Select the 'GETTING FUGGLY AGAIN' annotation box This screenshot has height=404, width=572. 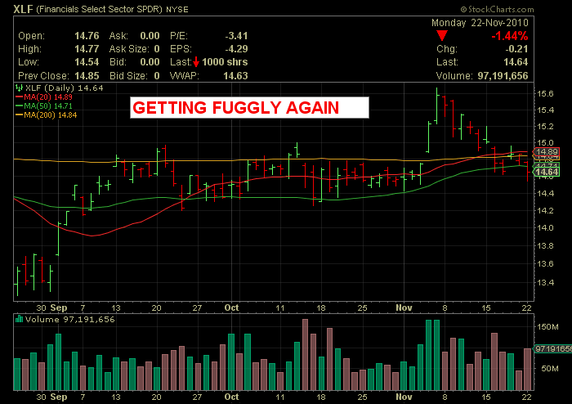pyautogui.click(x=249, y=109)
